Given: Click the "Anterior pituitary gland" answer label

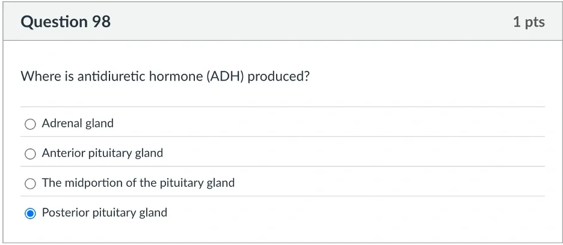Looking at the screenshot, I should [102, 153].
